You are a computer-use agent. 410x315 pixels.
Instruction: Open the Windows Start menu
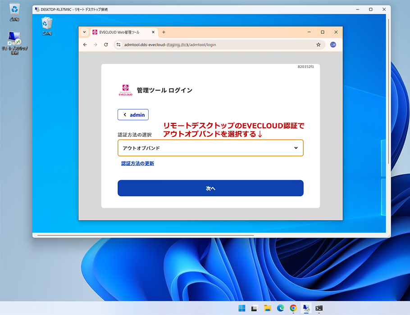pyautogui.click(x=241, y=308)
